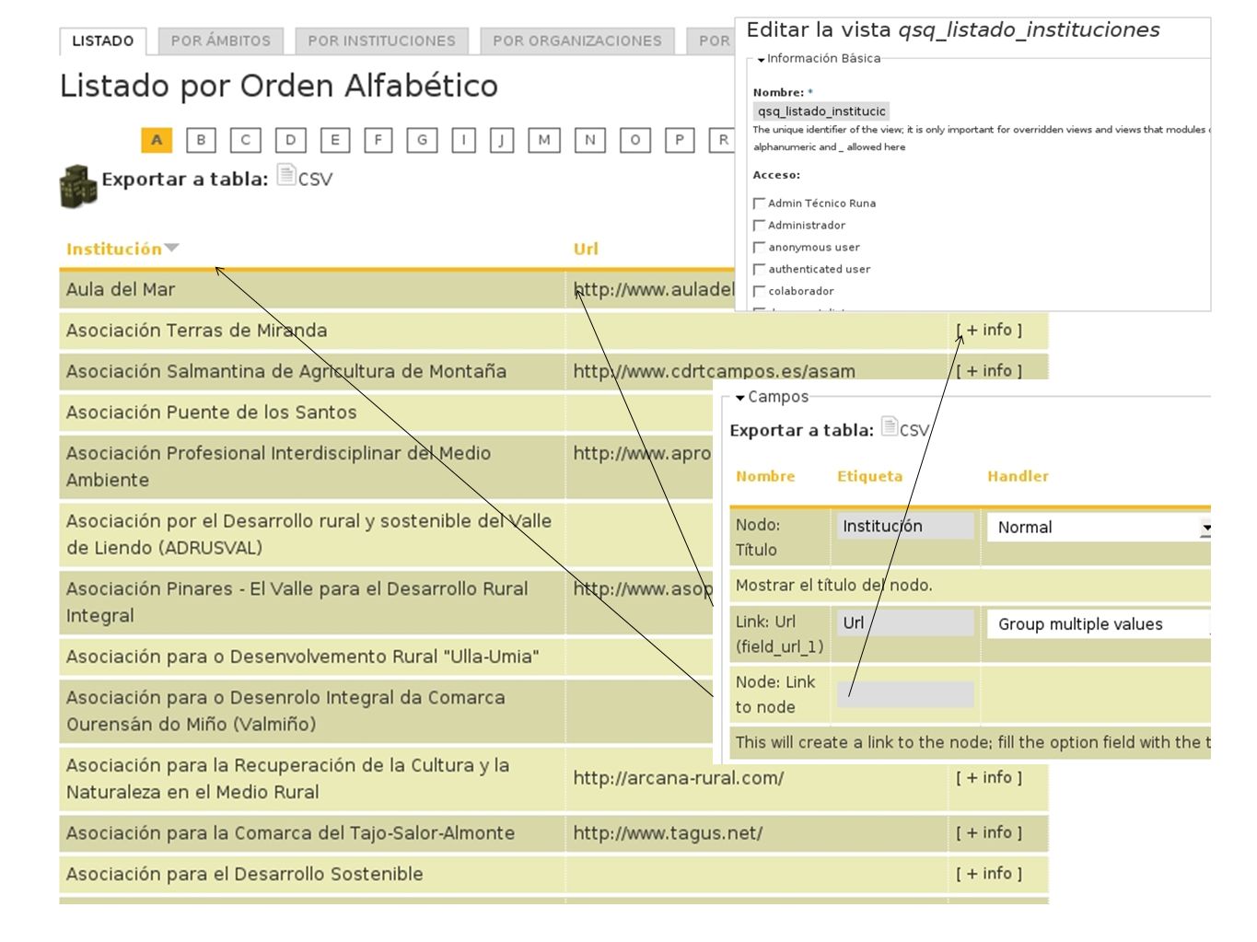
Task: Click Nombre column header in Campos
Action: (x=765, y=476)
